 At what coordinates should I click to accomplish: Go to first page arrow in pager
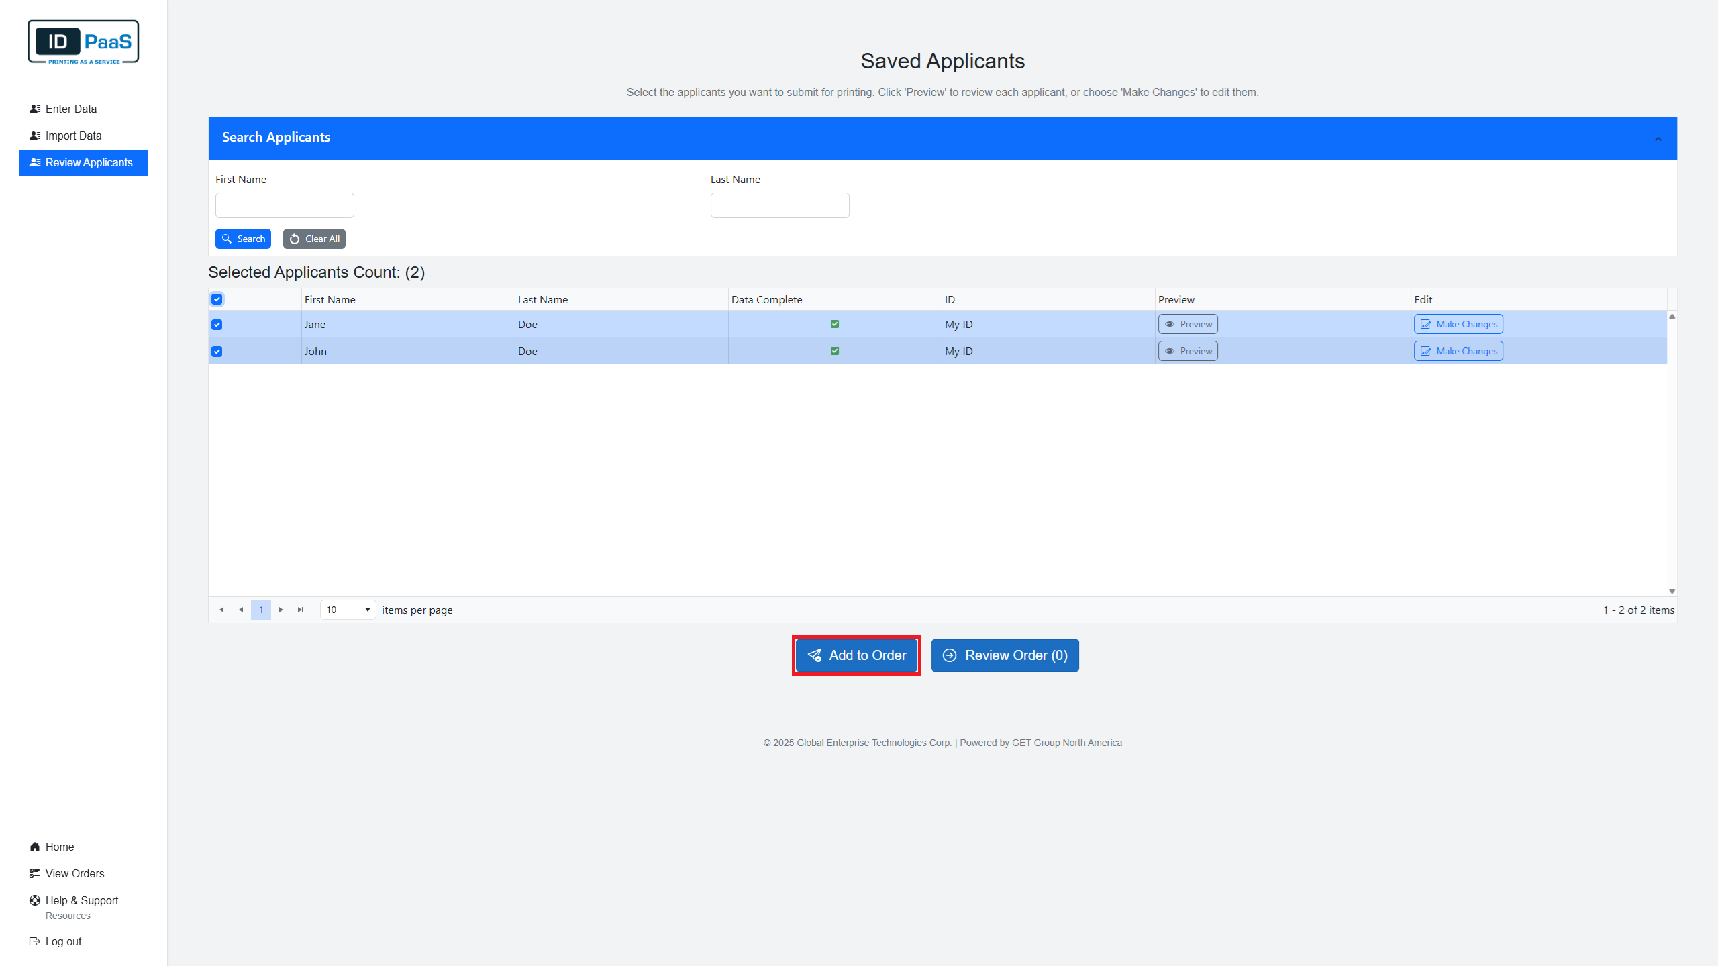click(x=221, y=610)
